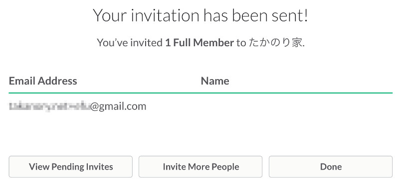
Task: Click the word "Address" in the header
Action: (x=57, y=81)
